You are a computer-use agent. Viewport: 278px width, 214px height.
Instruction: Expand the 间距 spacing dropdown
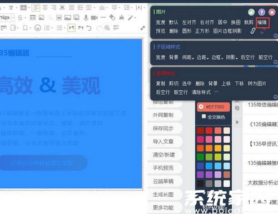(x=188, y=57)
